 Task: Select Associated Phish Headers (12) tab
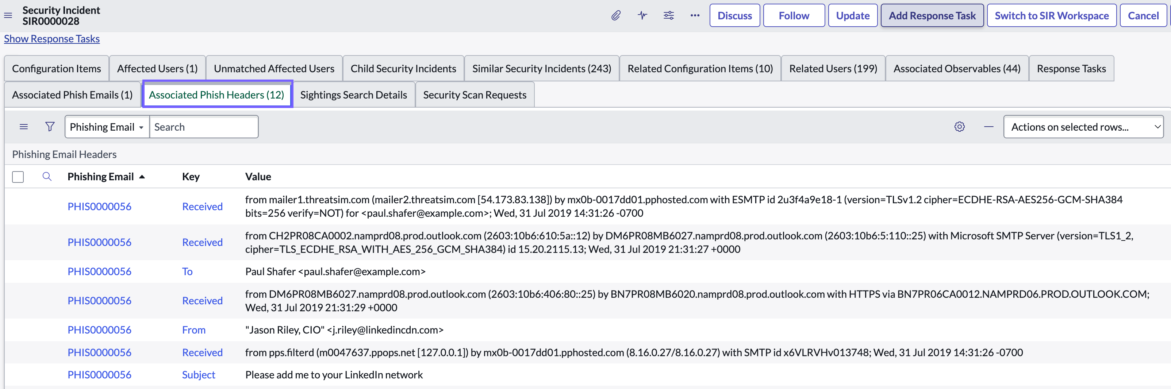pyautogui.click(x=217, y=95)
